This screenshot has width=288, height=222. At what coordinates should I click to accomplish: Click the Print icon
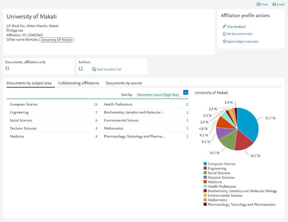(258, 4)
